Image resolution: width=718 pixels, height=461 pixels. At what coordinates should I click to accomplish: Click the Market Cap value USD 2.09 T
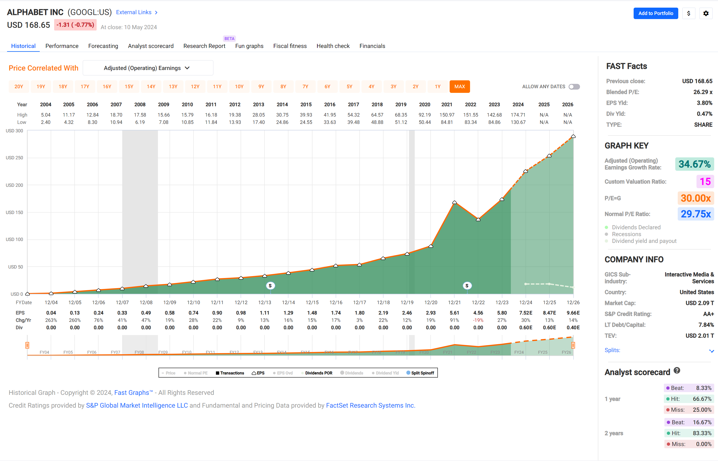pos(699,303)
